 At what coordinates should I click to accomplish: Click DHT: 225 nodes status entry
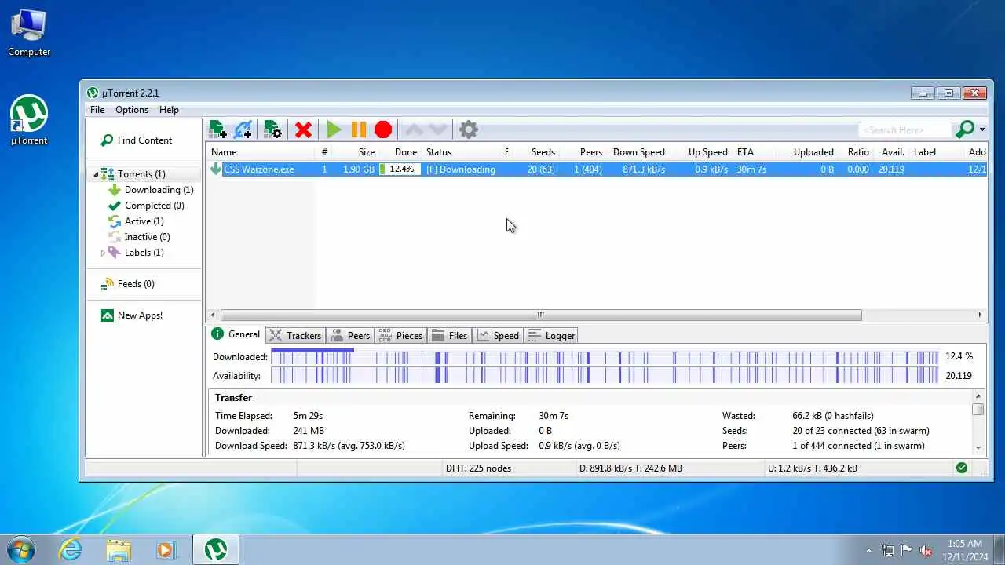[478, 468]
